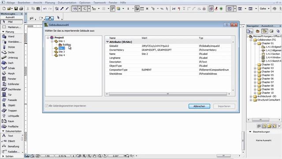Click the zoom-in magnifier in status bar
282x159 pixels.
coord(84,156)
